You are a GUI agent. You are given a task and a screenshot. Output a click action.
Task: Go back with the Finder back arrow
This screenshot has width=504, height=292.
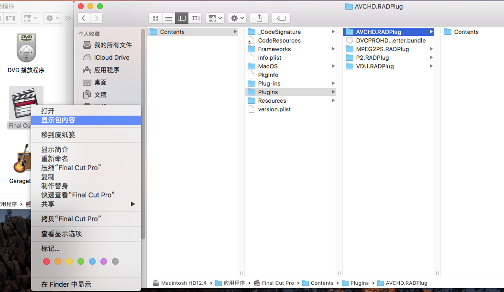coord(84,18)
